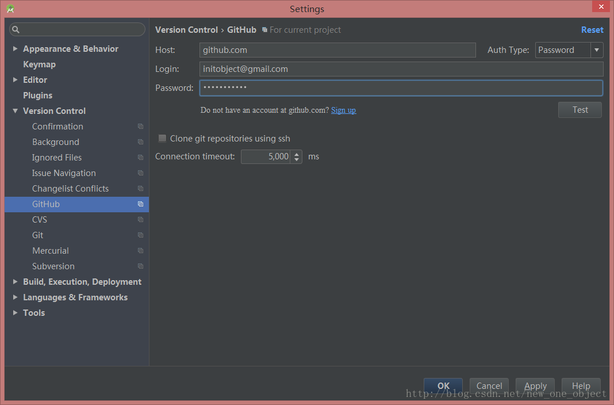Click the OK button

point(443,386)
